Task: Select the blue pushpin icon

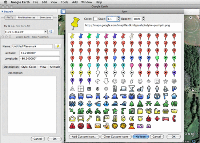Action: coord(81,37)
